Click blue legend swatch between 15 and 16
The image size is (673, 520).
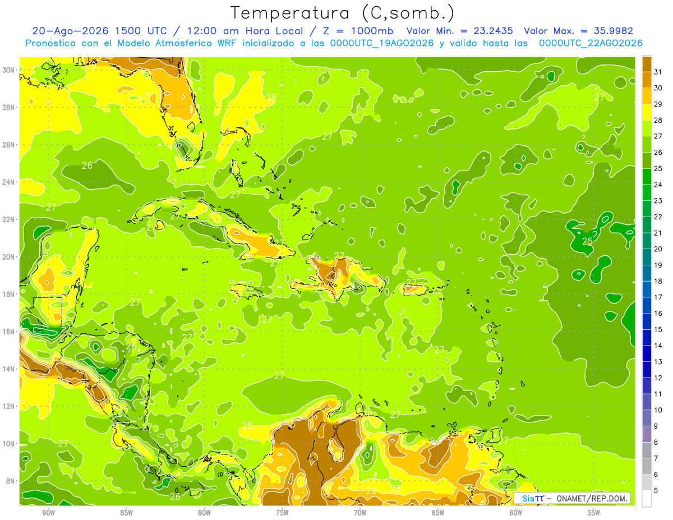[647, 321]
